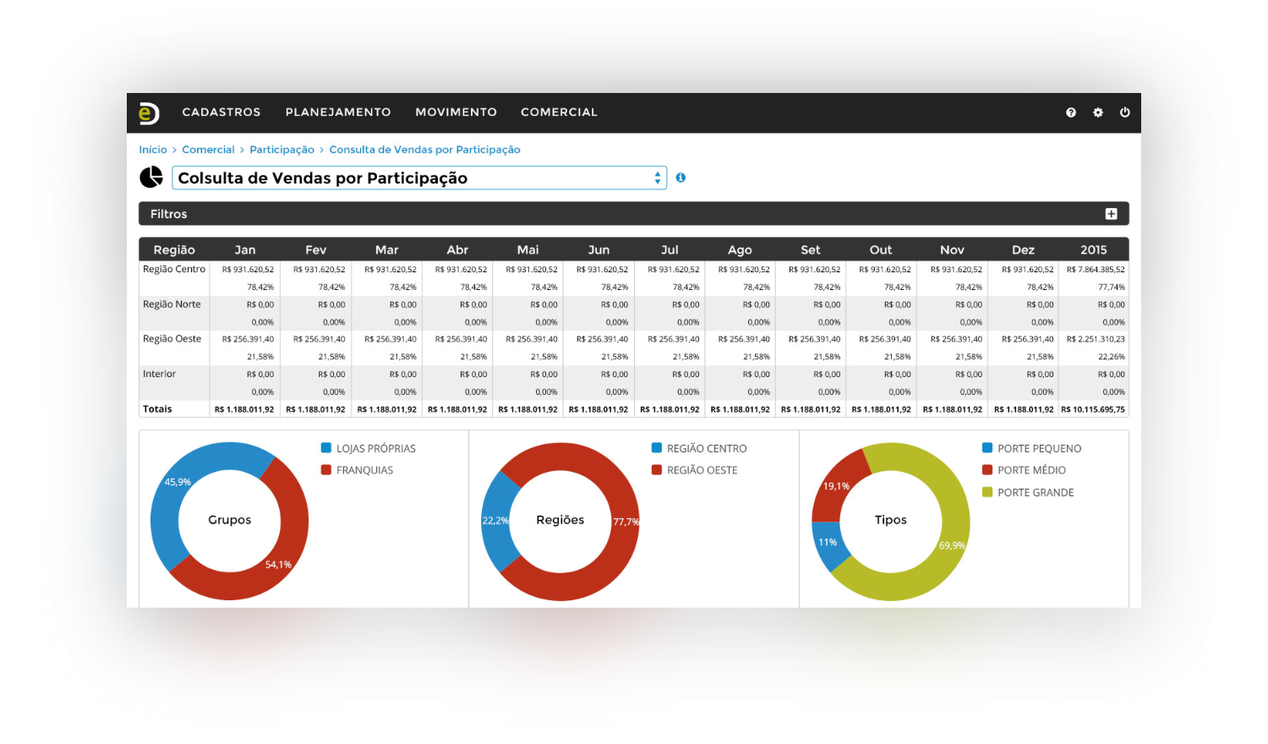Open the Consulta de Vendas dropdown

pos(419,178)
